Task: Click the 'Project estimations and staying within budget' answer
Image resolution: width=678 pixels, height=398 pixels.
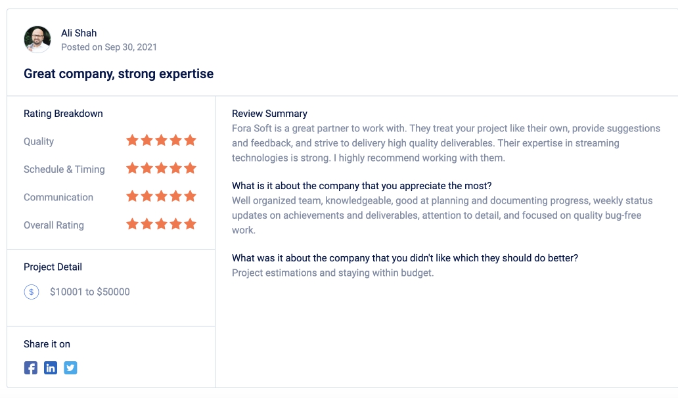Action: pyautogui.click(x=332, y=273)
